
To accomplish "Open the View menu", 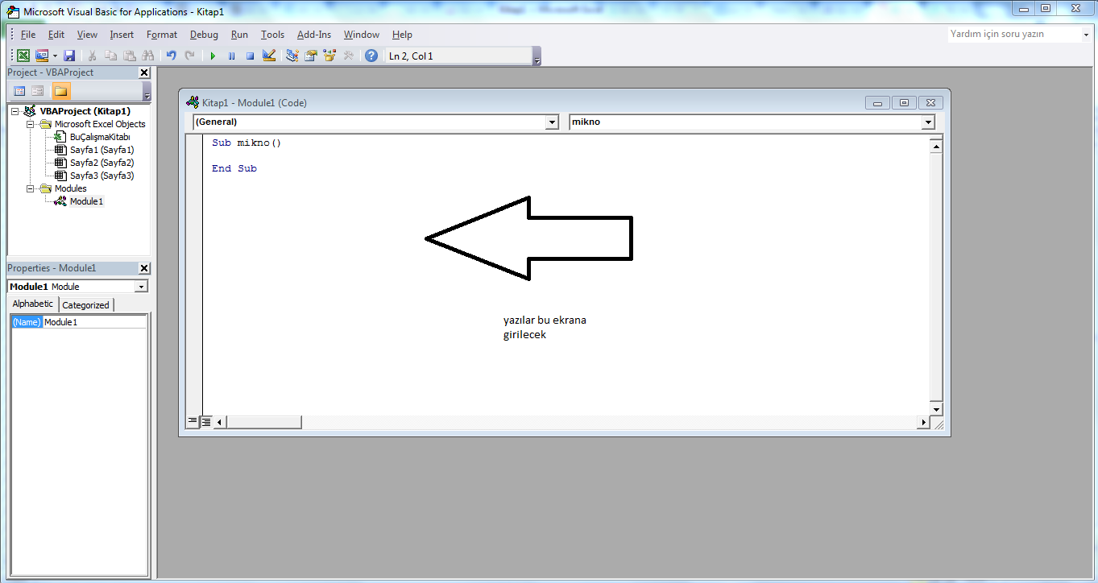I will pos(87,35).
